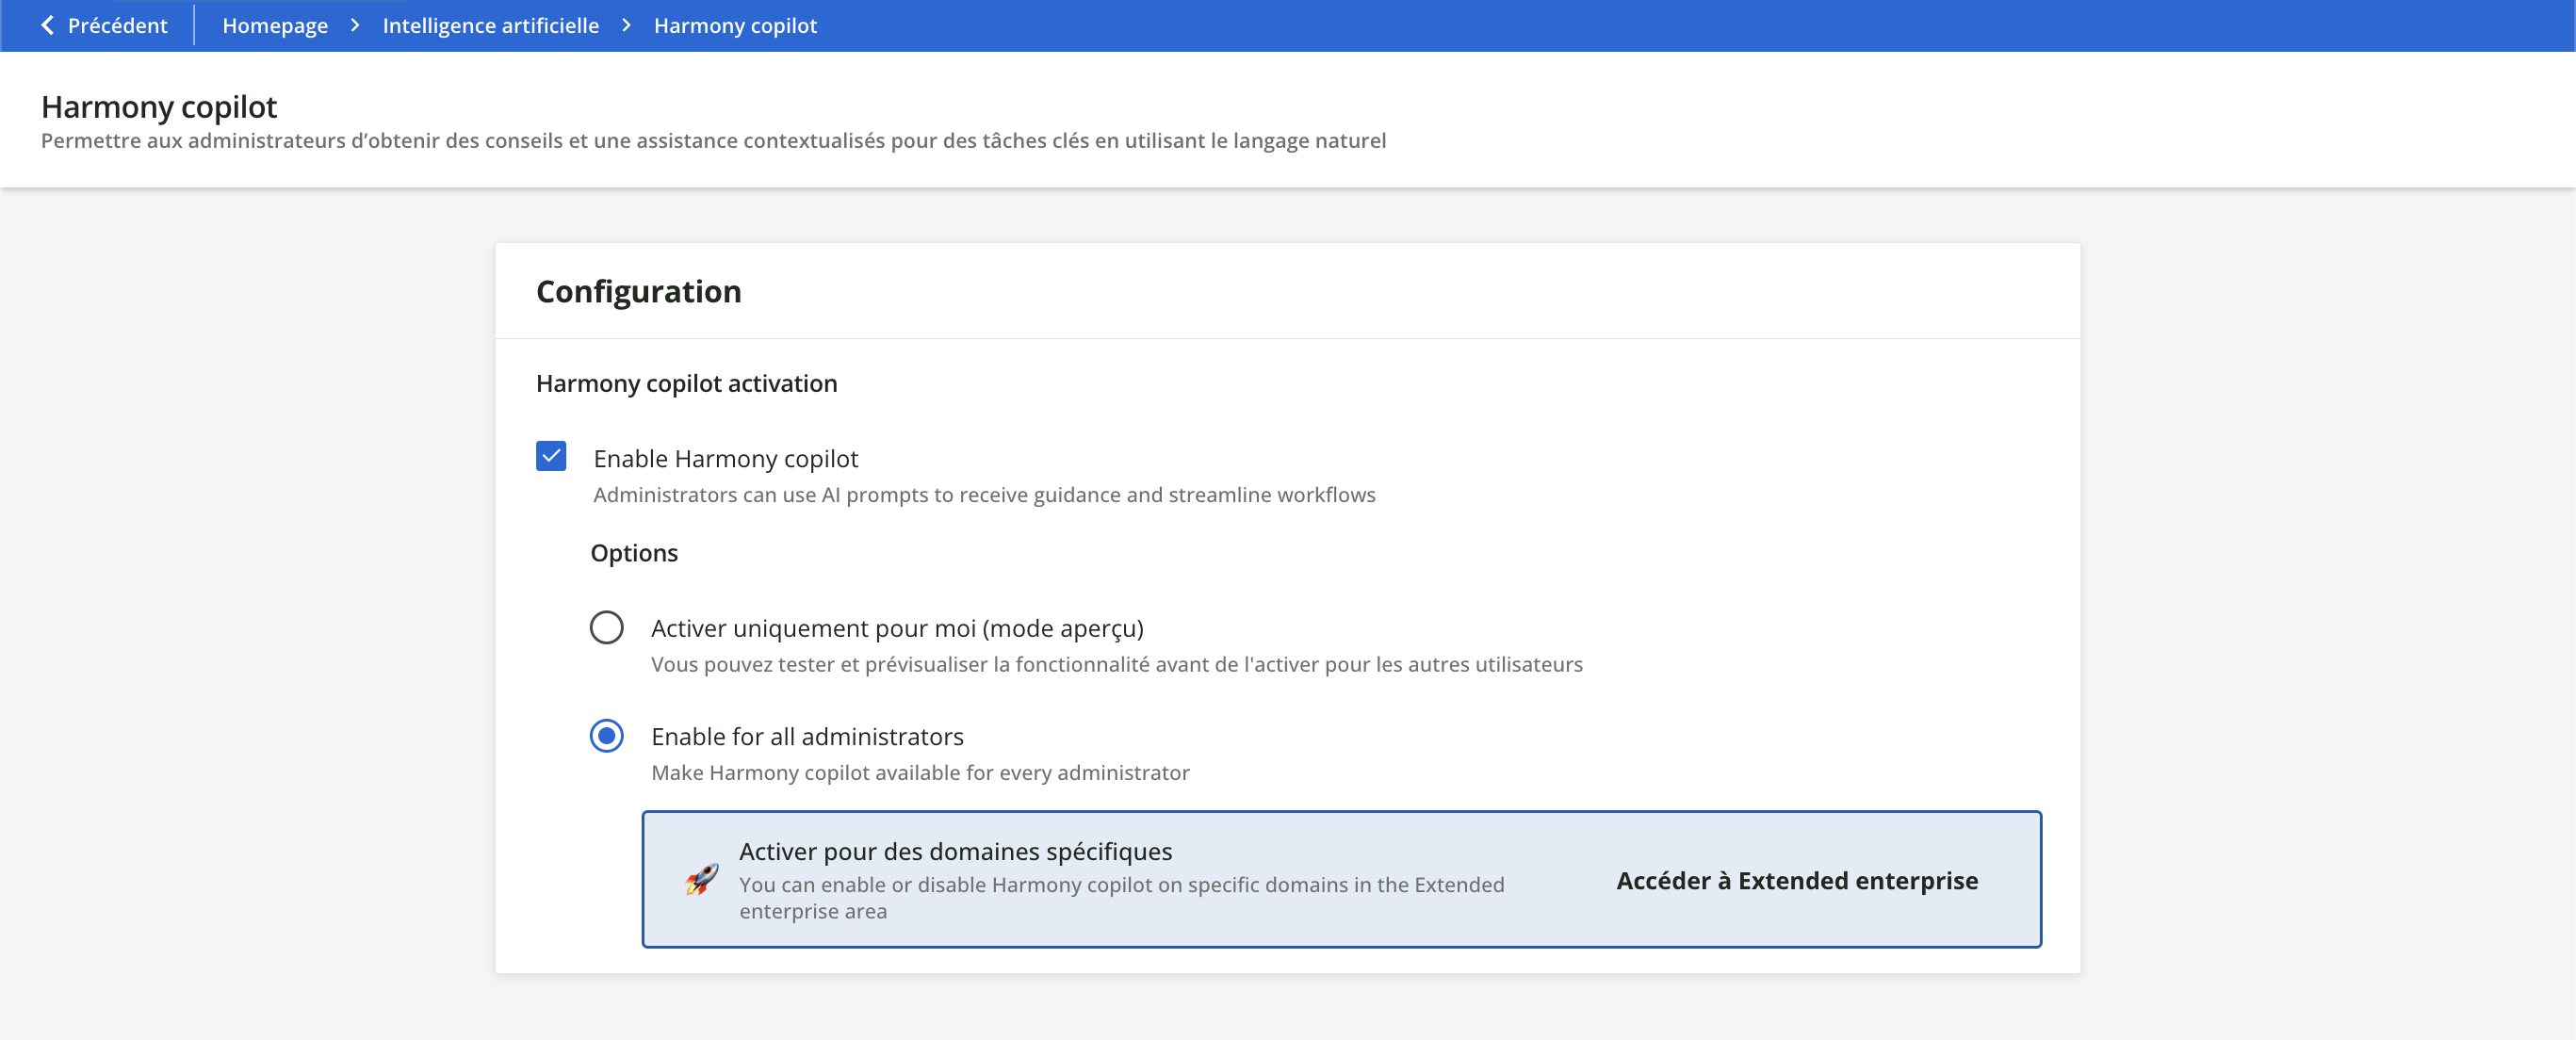Click Harmony copilot page title
Image resolution: width=2576 pixels, height=1040 pixels.
tap(159, 106)
